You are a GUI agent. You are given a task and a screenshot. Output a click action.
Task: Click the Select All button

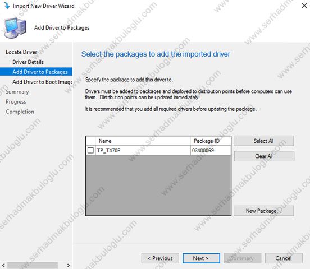[264, 141]
